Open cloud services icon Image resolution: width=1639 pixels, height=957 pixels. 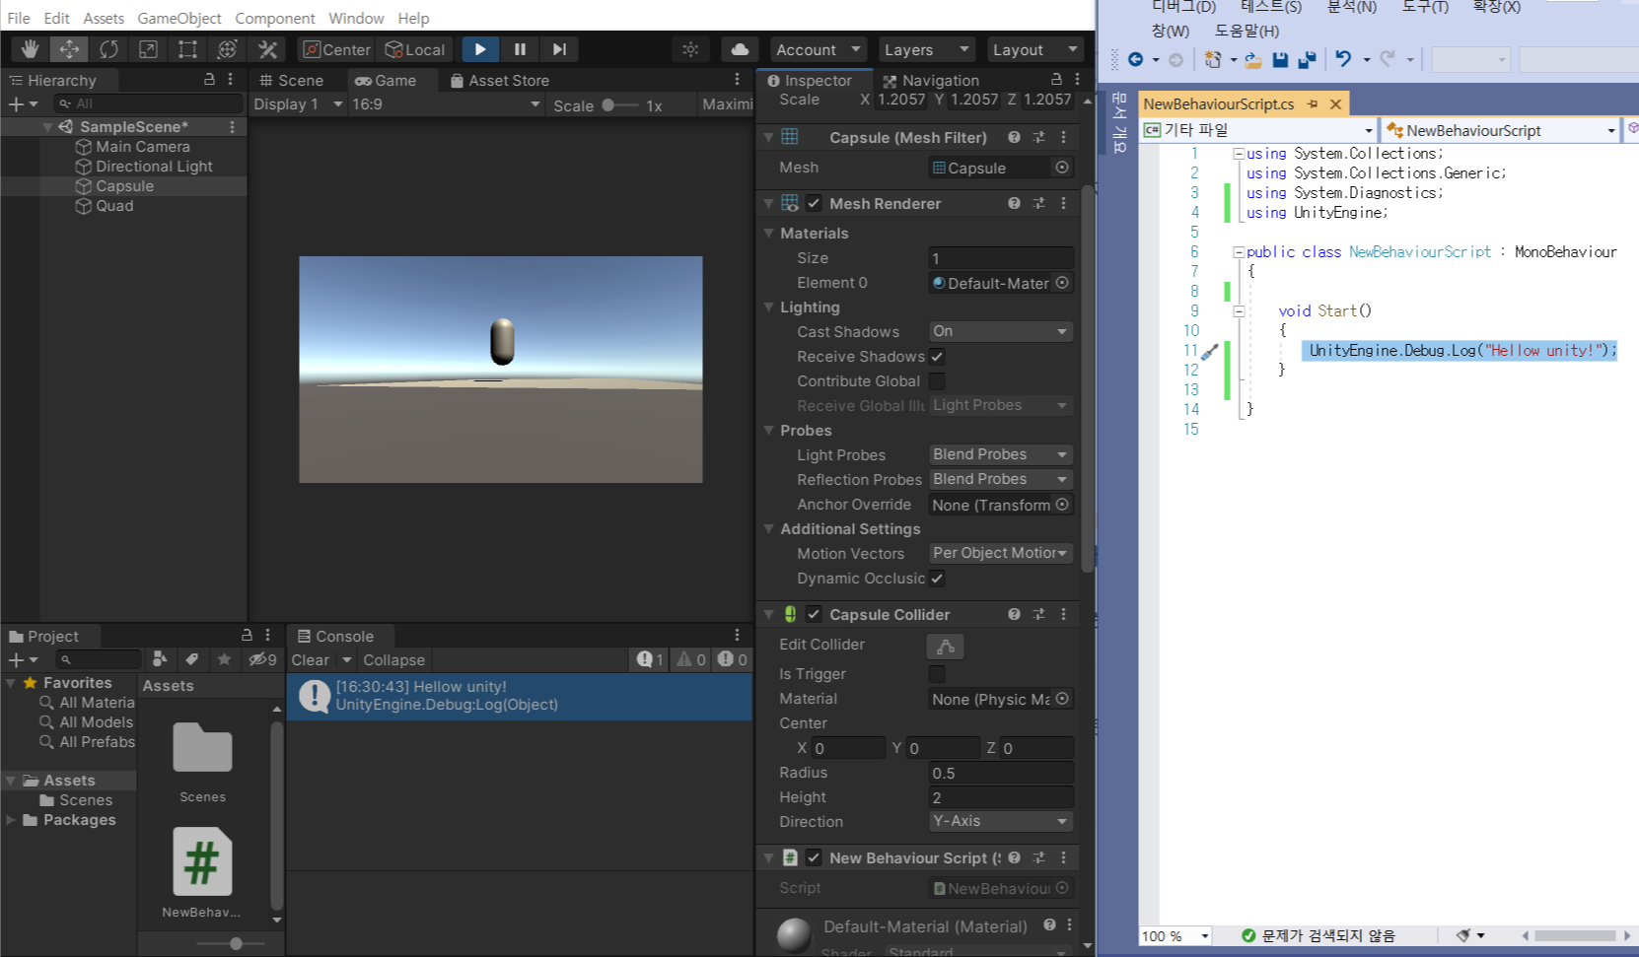740,49
